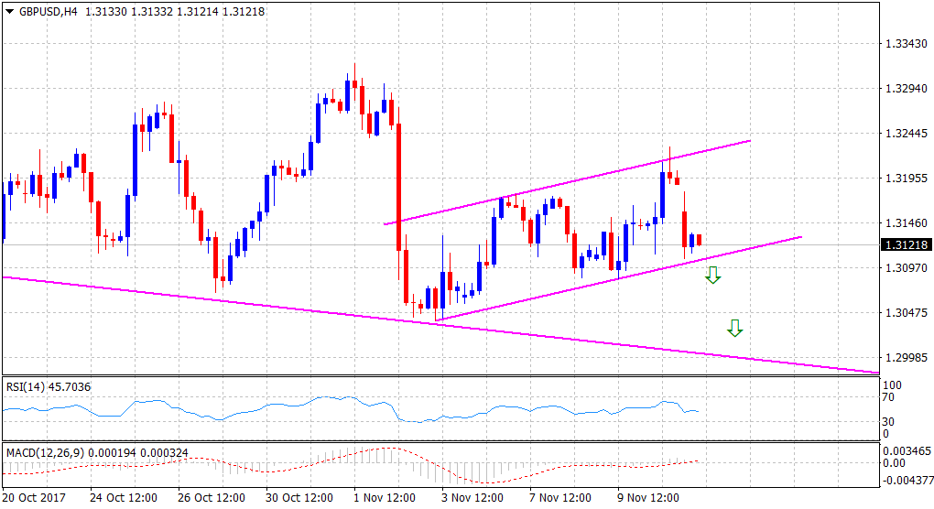934x509 pixels.
Task: Click the 1.32445 price axis label
Action: pyautogui.click(x=905, y=134)
